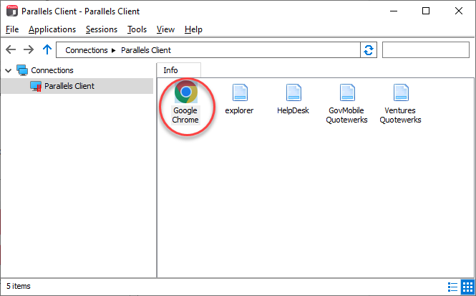This screenshot has width=476, height=296.
Task: Click Parallels Client in address breadcrumb
Action: pos(146,50)
